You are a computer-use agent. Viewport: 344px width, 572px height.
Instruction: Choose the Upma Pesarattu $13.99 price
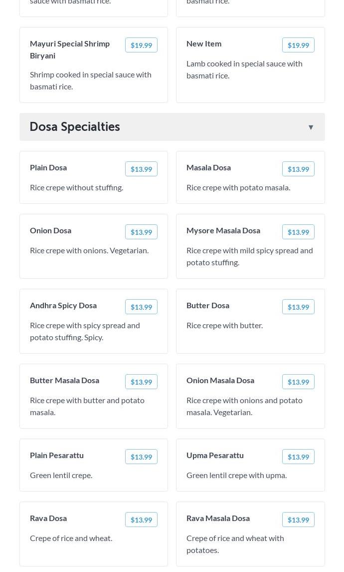click(x=298, y=457)
